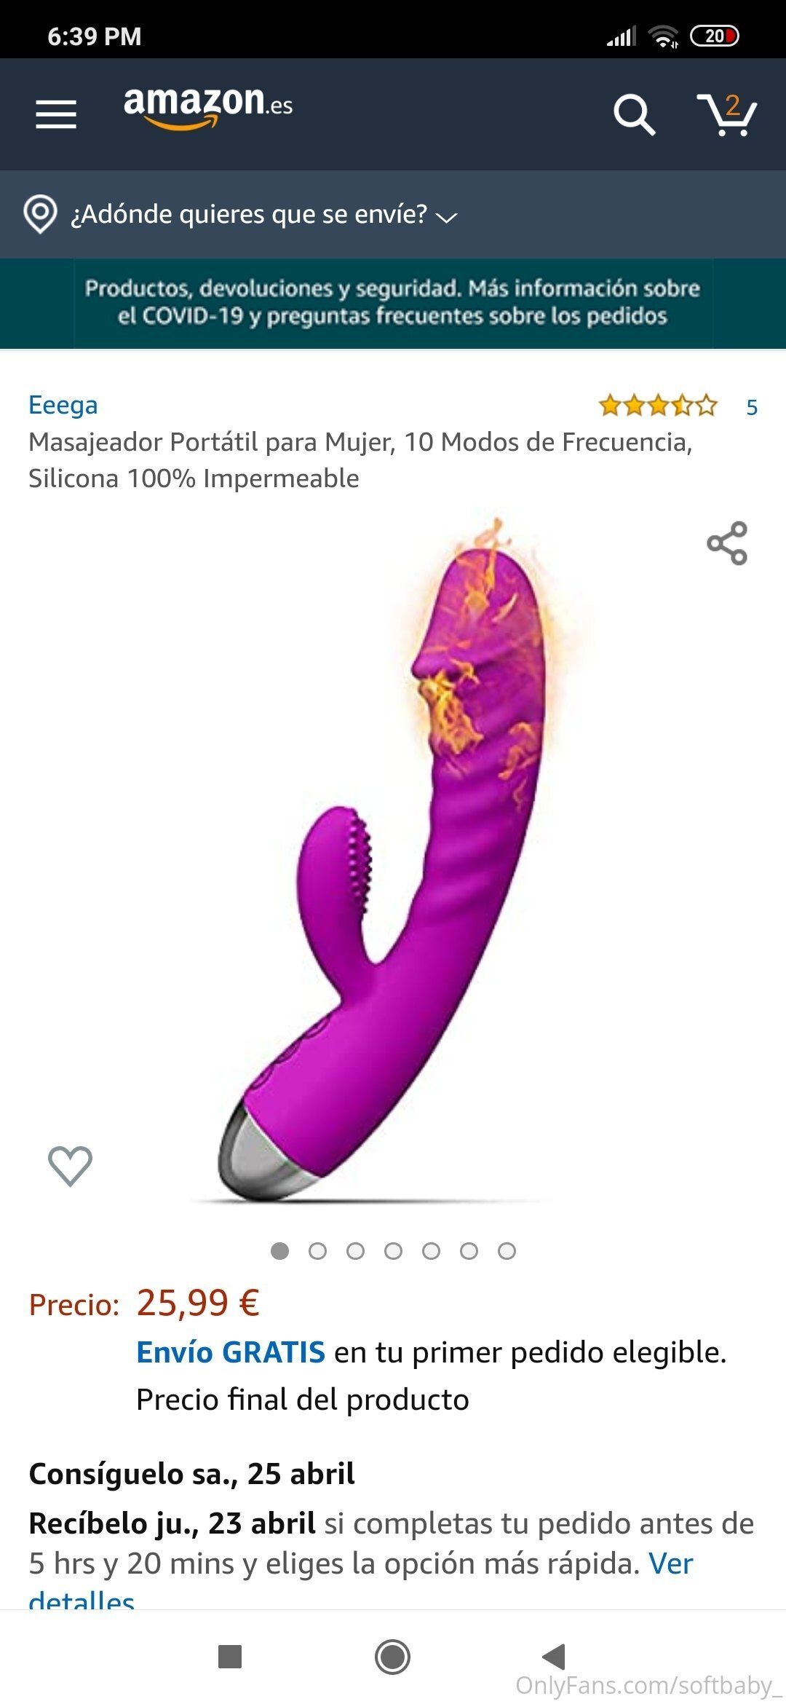Open Android recent apps square button
This screenshot has width=786, height=1704.
tap(230, 1657)
